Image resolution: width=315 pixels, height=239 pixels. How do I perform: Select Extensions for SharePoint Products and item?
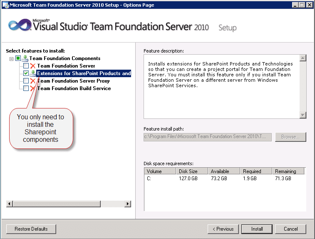coord(84,73)
